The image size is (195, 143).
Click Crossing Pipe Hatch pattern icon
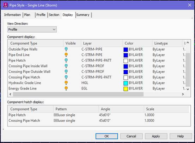pos(56,120)
